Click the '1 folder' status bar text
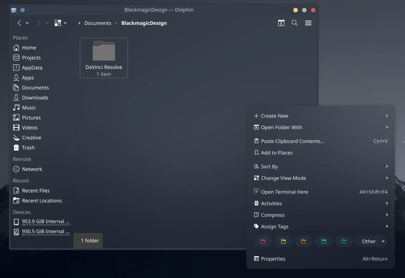This screenshot has width=405, height=278. [90, 241]
